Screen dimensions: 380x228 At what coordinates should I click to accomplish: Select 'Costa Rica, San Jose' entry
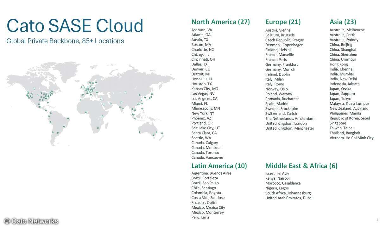click(208, 198)
